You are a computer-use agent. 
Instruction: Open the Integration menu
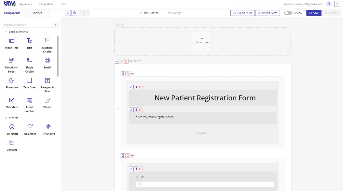tap(46, 4)
